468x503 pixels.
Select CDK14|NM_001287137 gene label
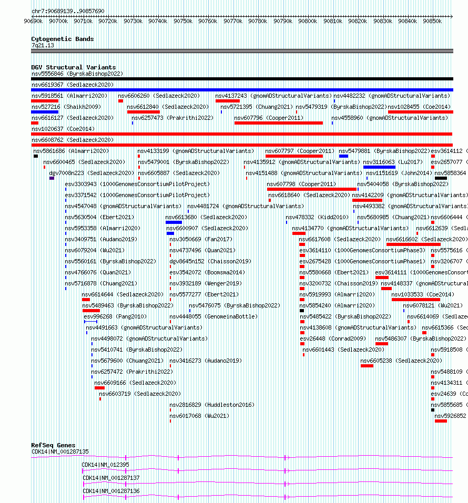click(111, 478)
